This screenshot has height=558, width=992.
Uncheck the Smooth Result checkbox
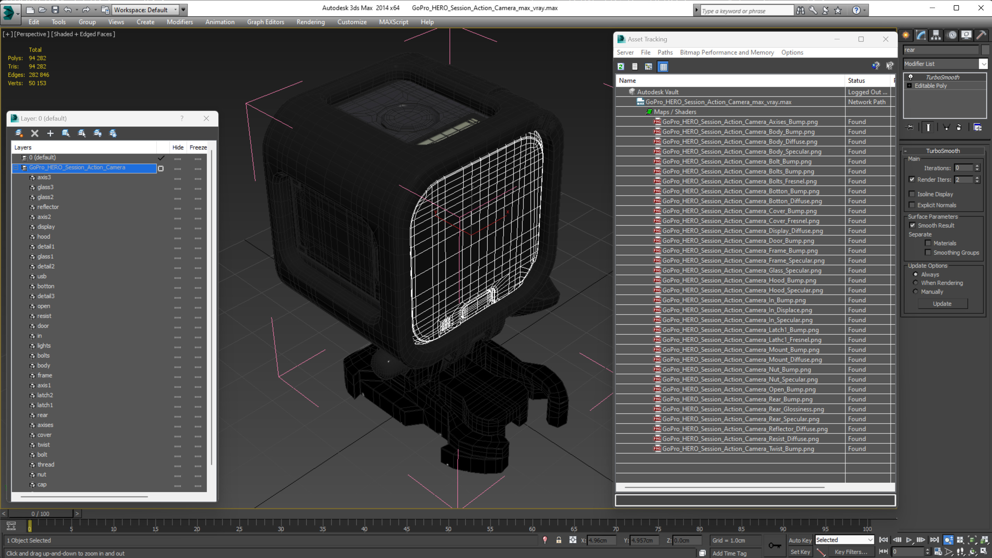(x=912, y=225)
